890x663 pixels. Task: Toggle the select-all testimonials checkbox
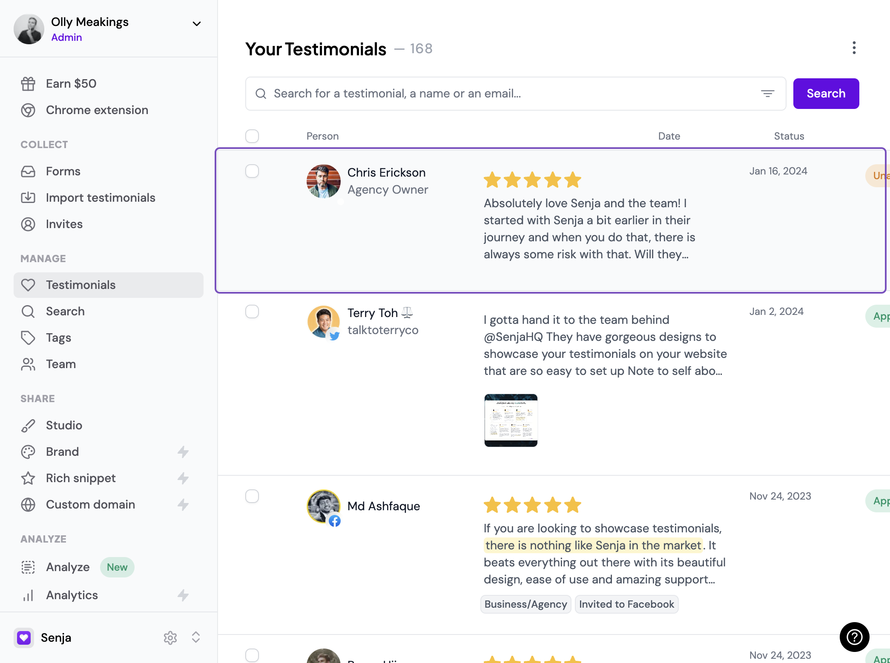point(252,136)
